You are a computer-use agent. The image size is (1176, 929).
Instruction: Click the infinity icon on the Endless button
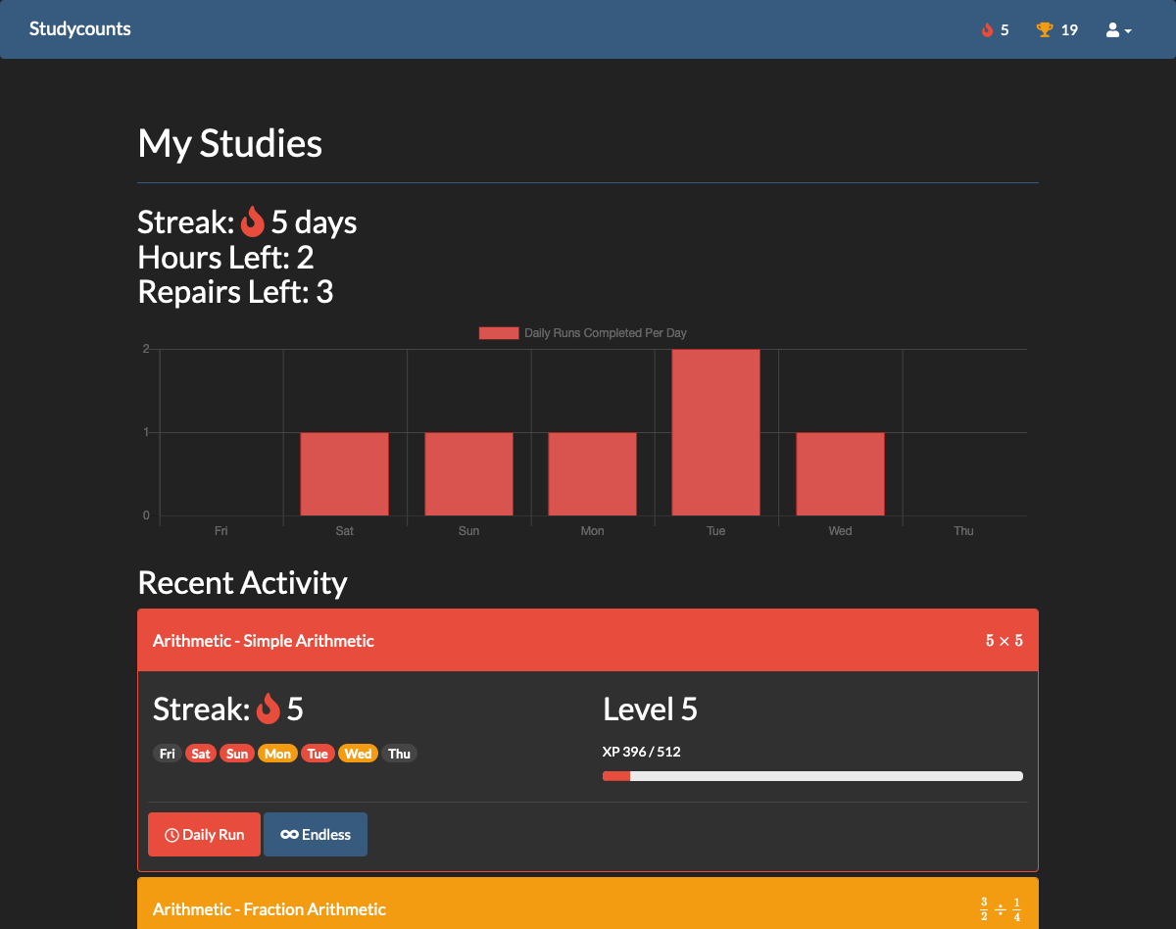[289, 834]
